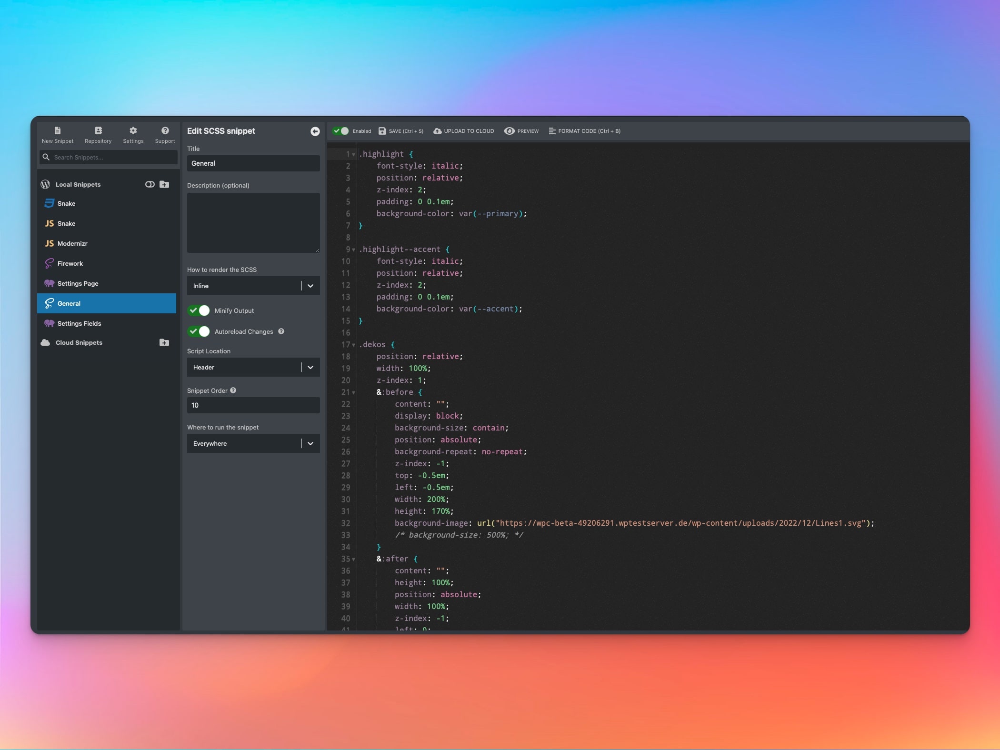This screenshot has height=750, width=1000.
Task: Add a new folder to Local Snippets
Action: 164,184
